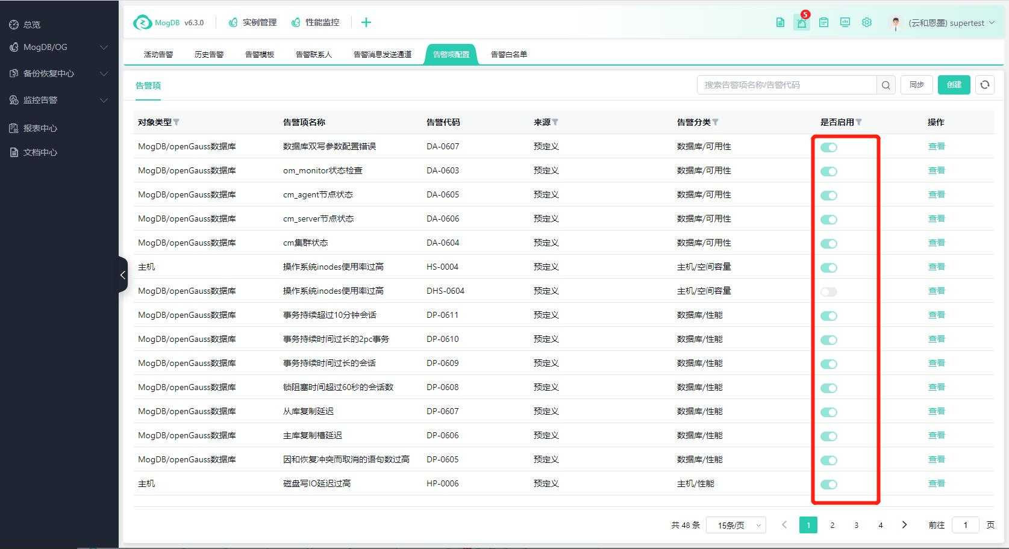Click the plus icon to add tab
Image resolution: width=1009 pixels, height=549 pixels.
pyautogui.click(x=366, y=22)
